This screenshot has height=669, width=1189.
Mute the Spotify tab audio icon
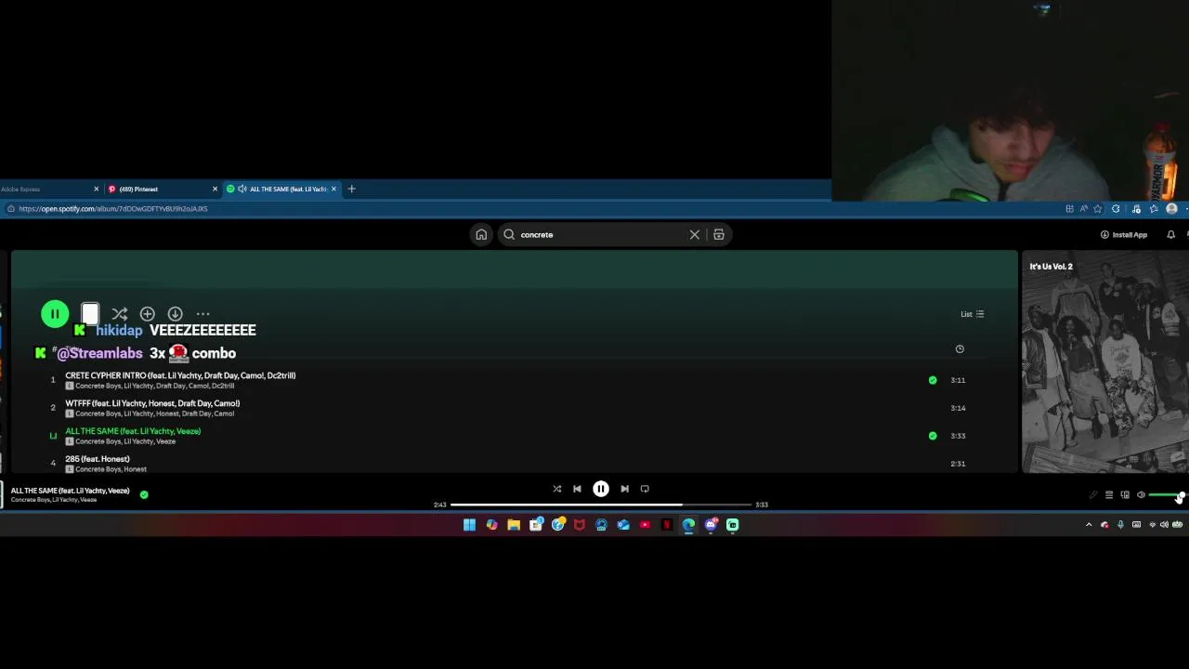pos(242,189)
